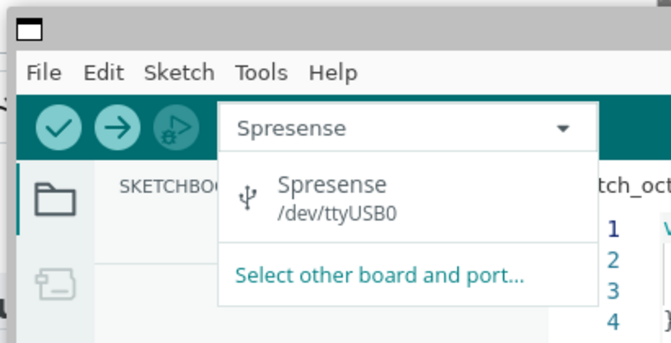The image size is (671, 343).
Task: Click the Verify checkmark button
Action: click(x=58, y=128)
